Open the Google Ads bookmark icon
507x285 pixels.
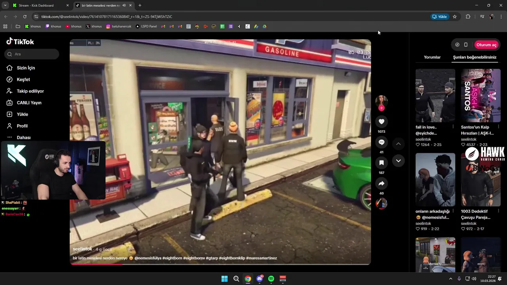pyautogui.click(x=256, y=27)
